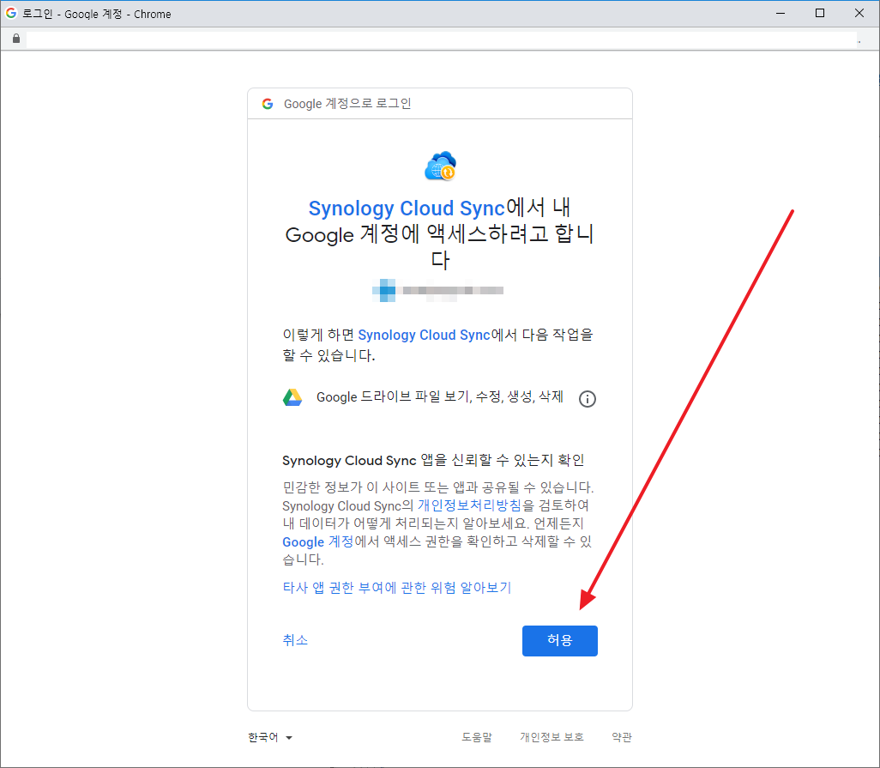Click 'Synology Cloud Sync 앱을 신뢰할 수 있는지 확인' heading

point(432,460)
